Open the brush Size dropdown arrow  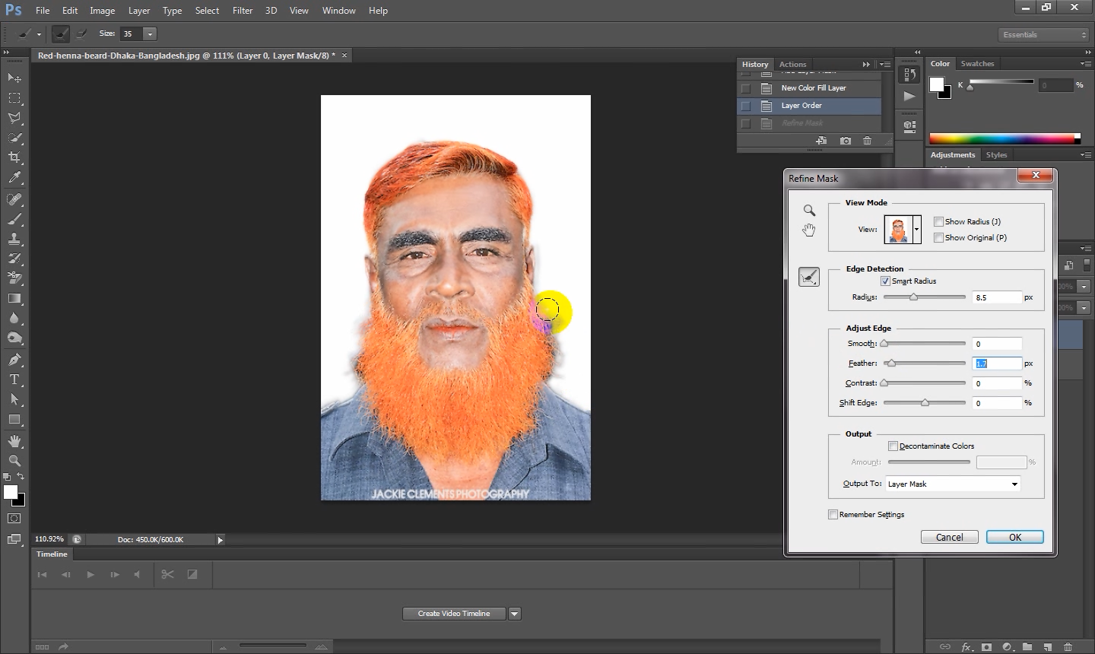coord(150,34)
